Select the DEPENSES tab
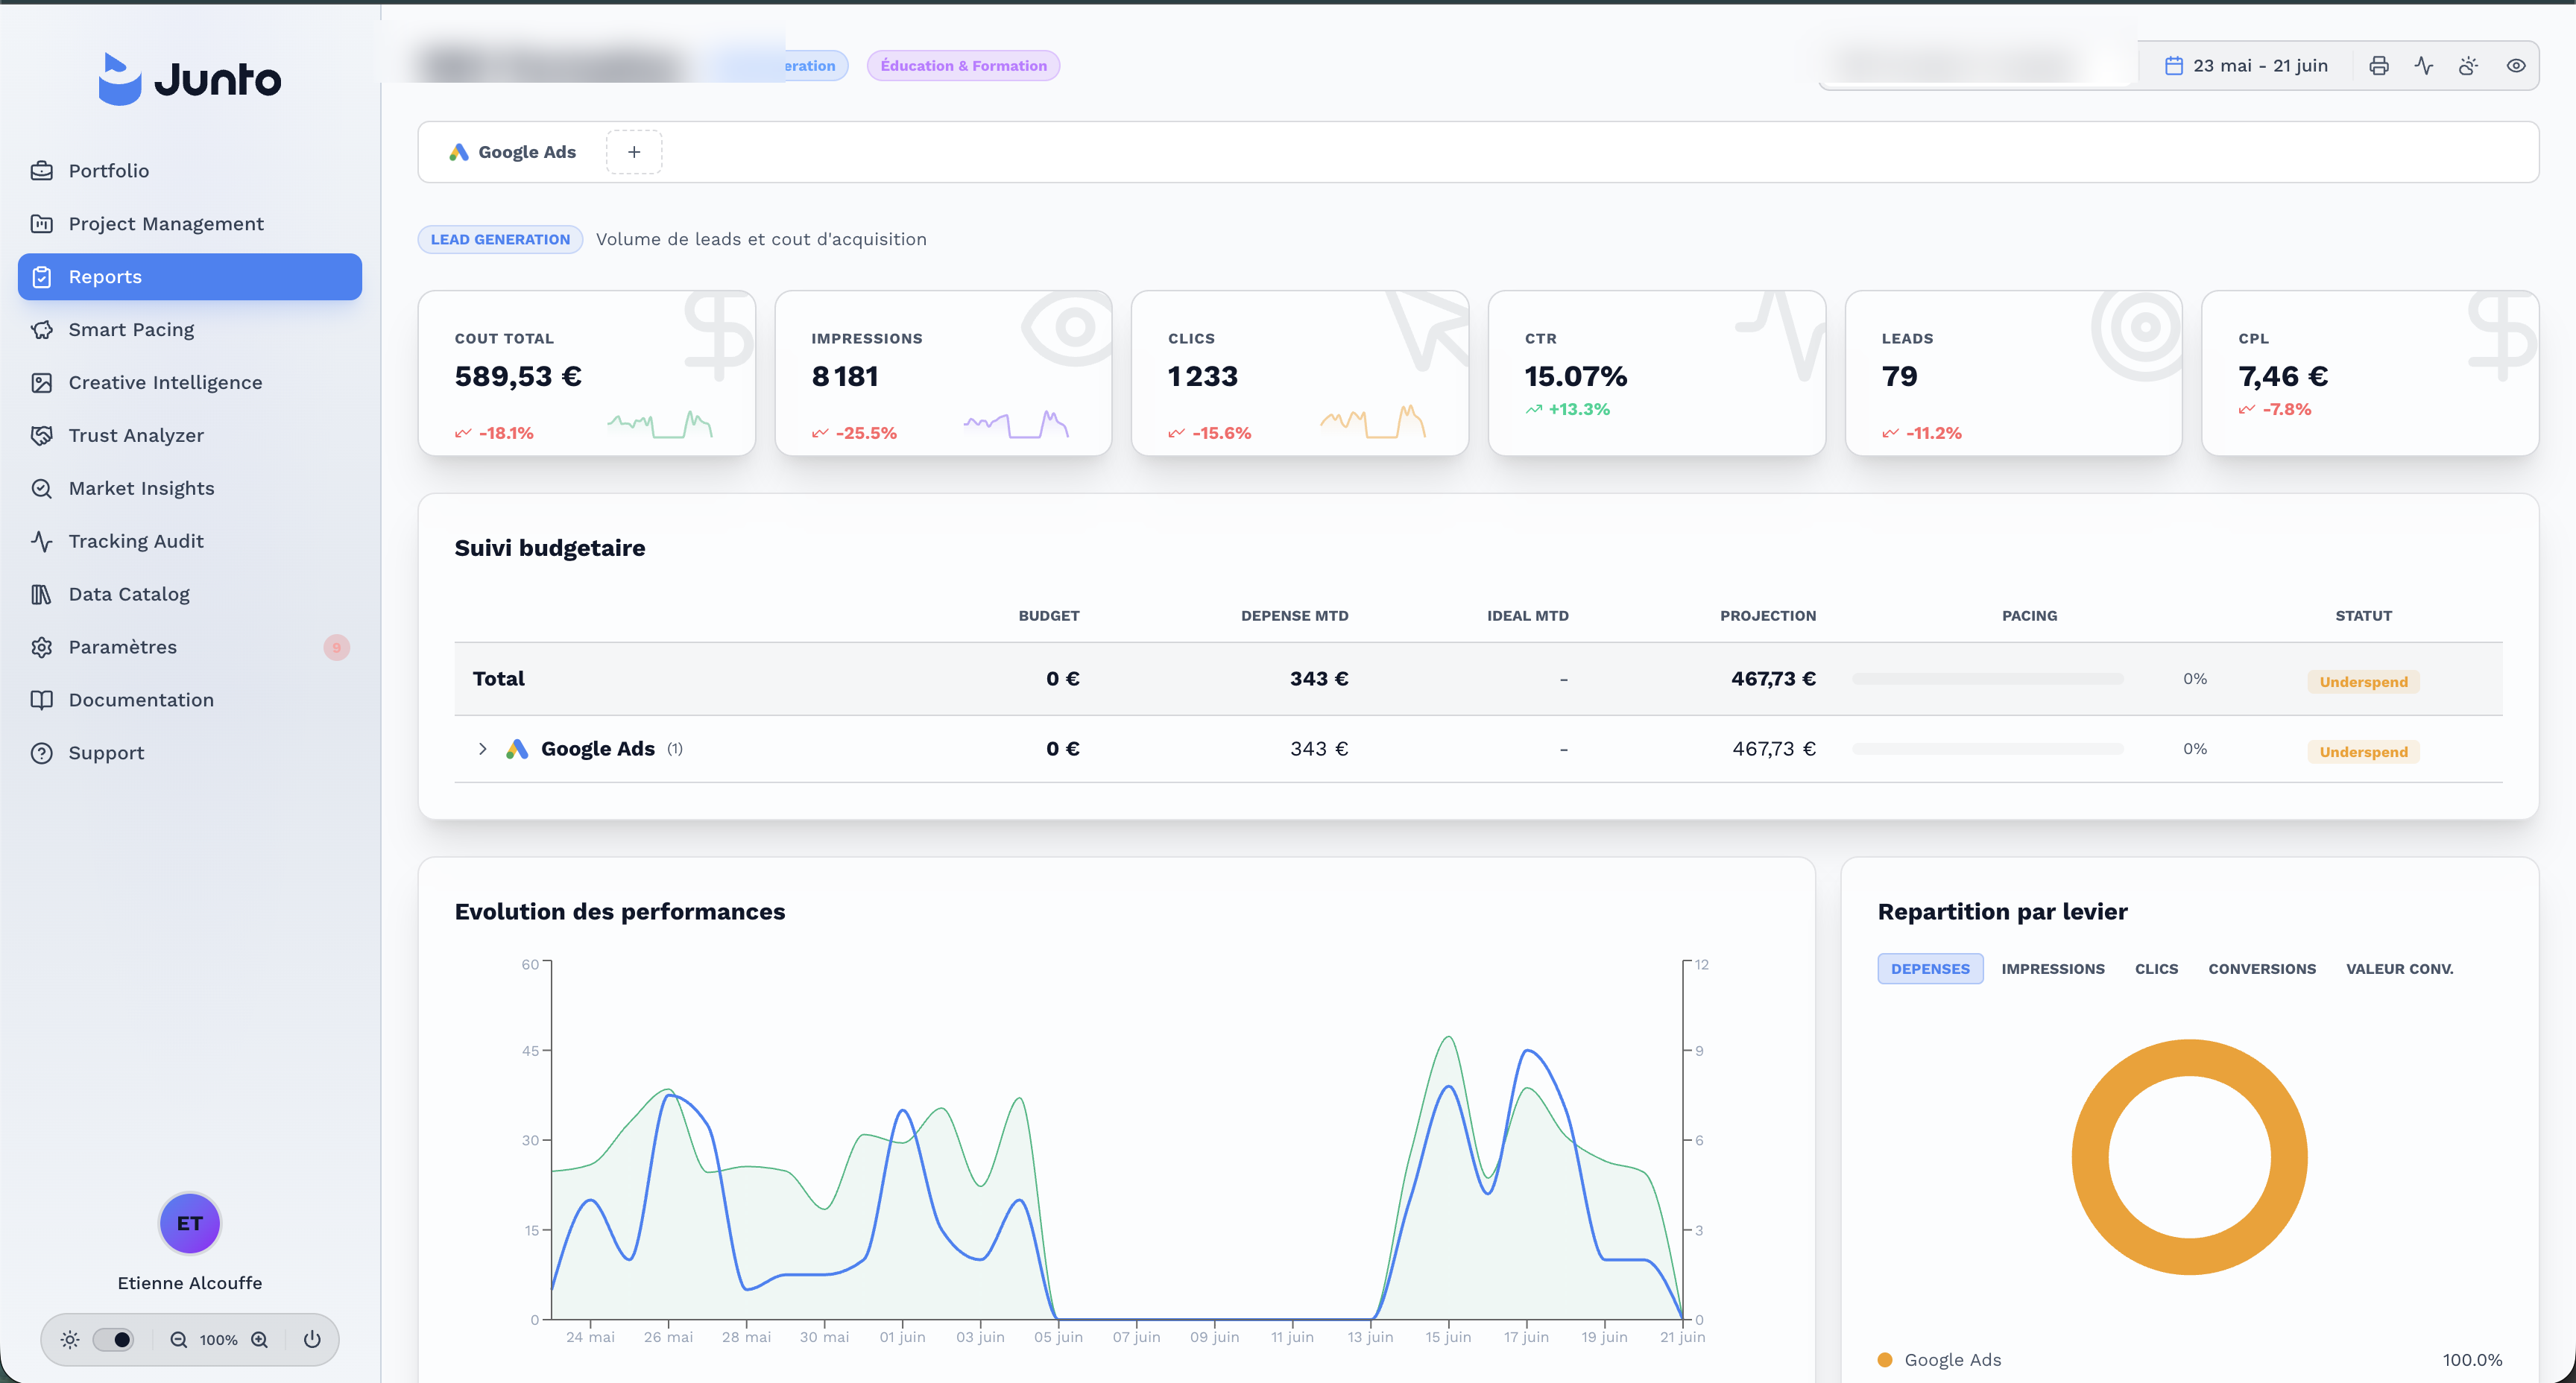 [x=1930, y=969]
